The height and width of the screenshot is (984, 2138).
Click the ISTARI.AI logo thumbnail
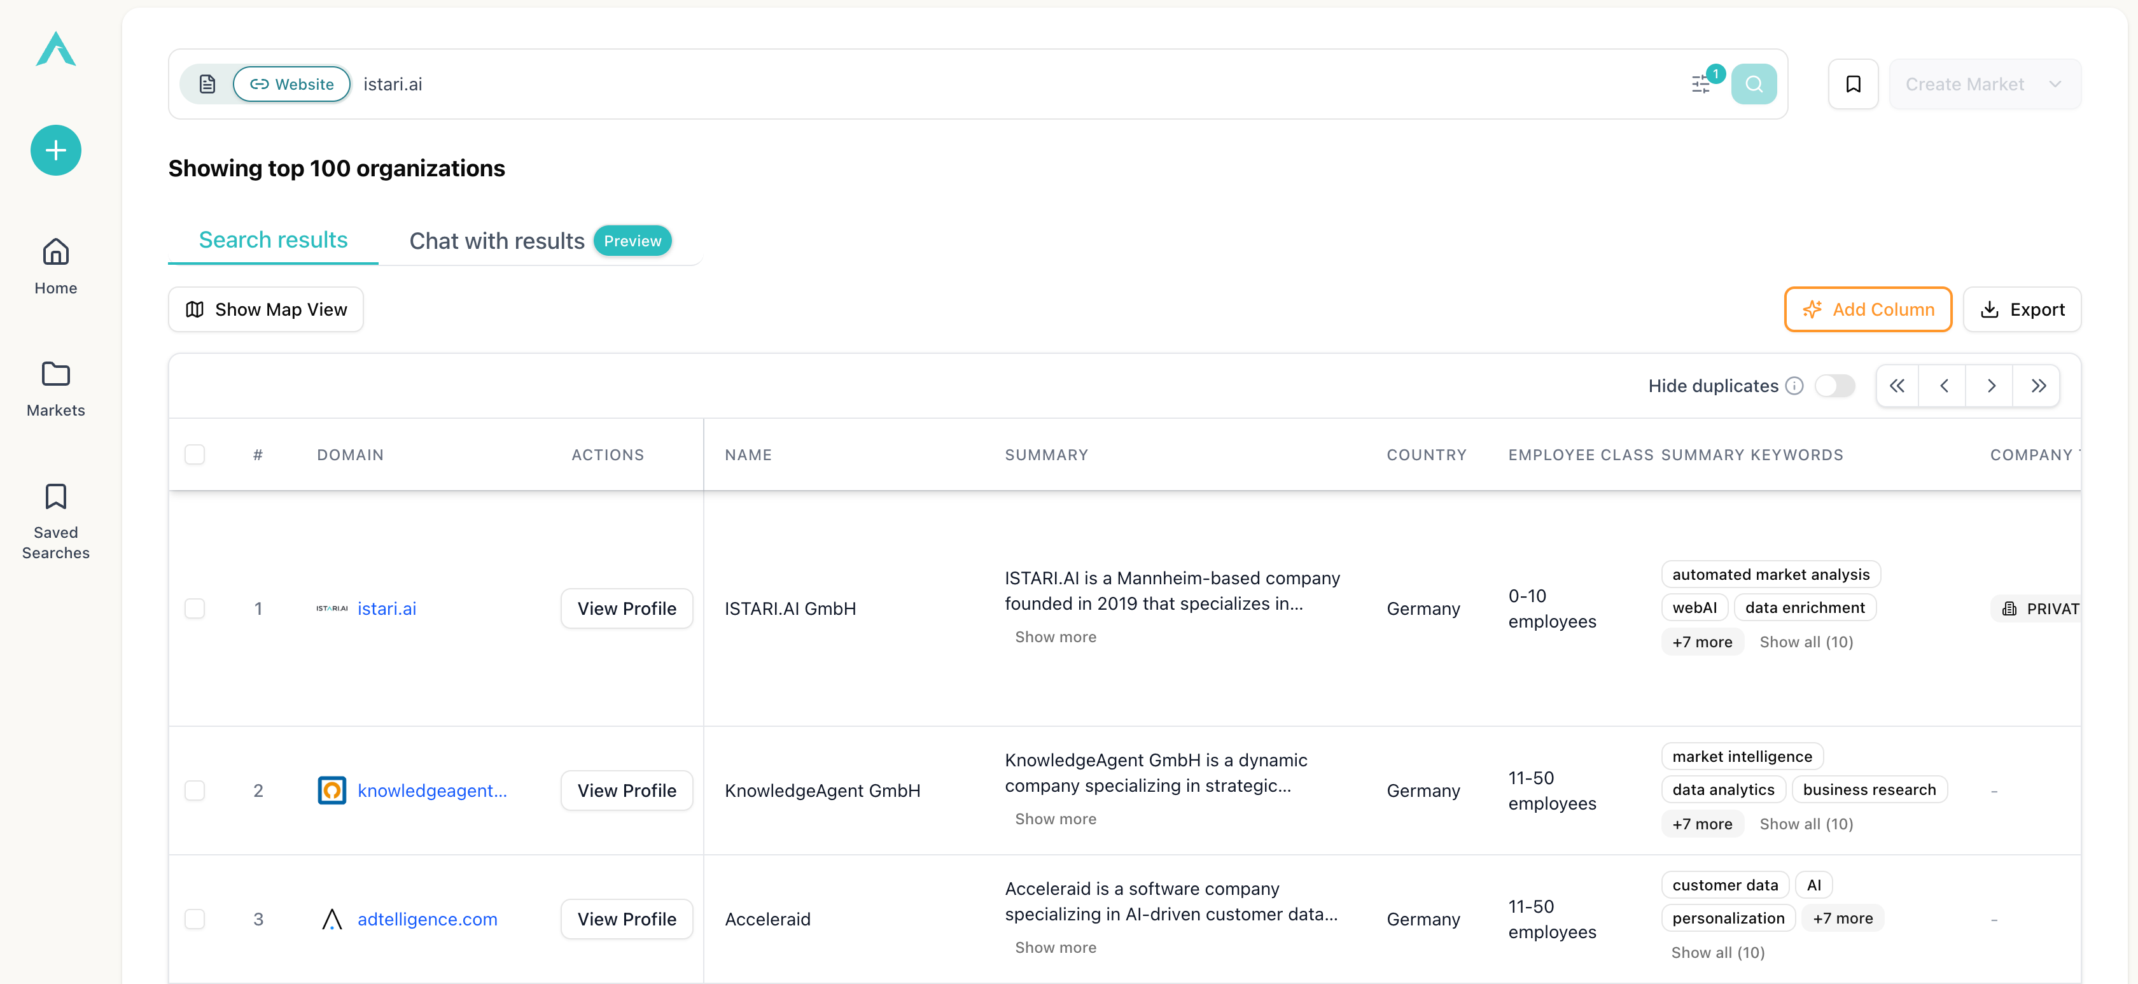[x=332, y=608]
